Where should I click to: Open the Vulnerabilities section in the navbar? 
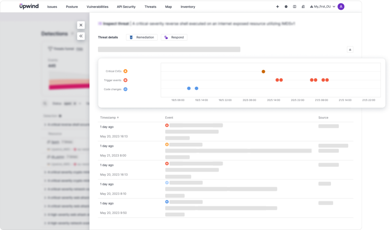[x=97, y=6]
